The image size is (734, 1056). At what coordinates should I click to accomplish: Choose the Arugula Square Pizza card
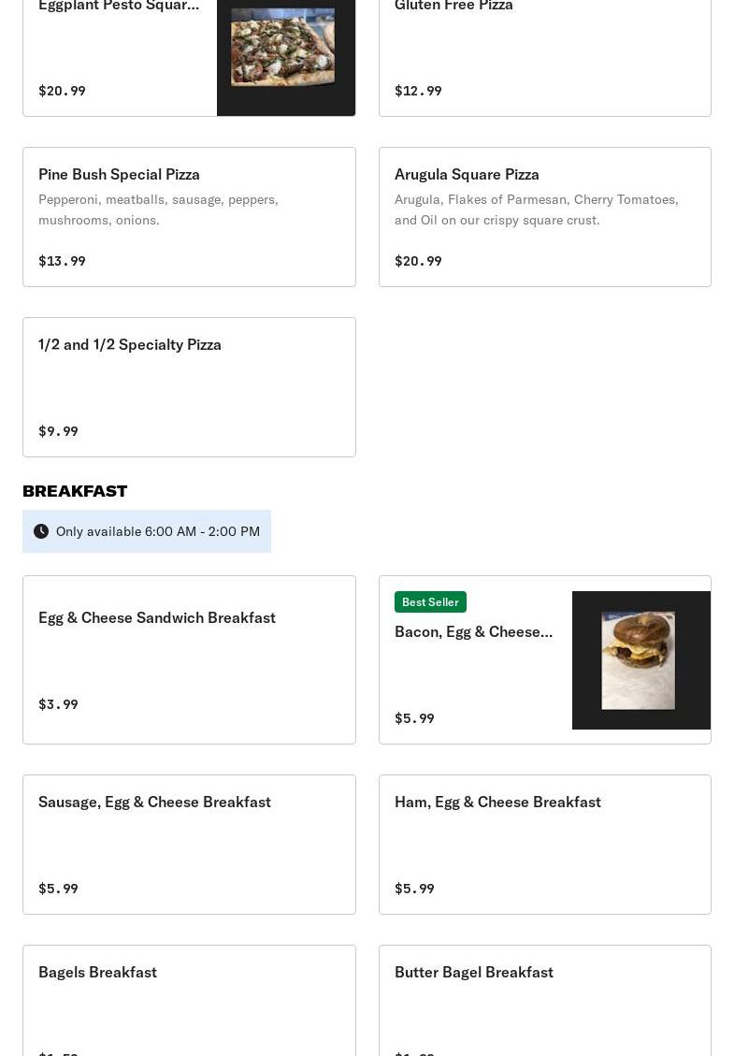point(545,217)
